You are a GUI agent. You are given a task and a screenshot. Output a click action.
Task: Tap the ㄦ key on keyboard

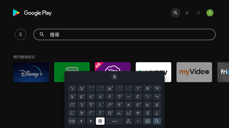(128, 121)
